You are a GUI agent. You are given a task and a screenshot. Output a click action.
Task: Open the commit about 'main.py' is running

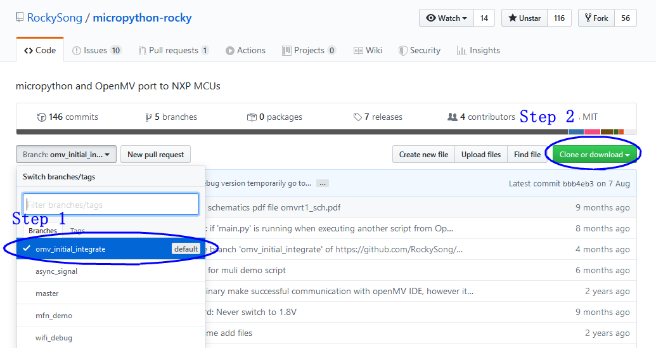(330, 228)
